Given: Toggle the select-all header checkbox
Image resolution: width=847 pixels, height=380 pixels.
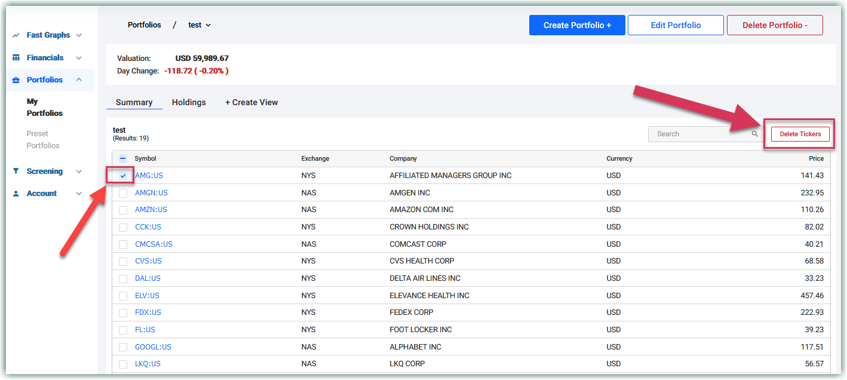Looking at the screenshot, I should pyautogui.click(x=123, y=159).
